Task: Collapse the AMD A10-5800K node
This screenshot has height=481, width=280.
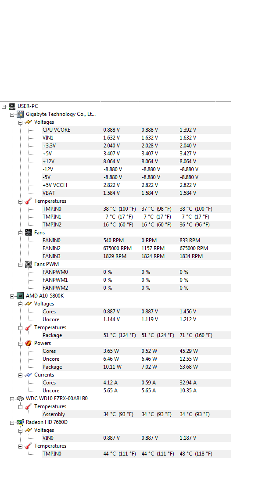Action: [12, 296]
